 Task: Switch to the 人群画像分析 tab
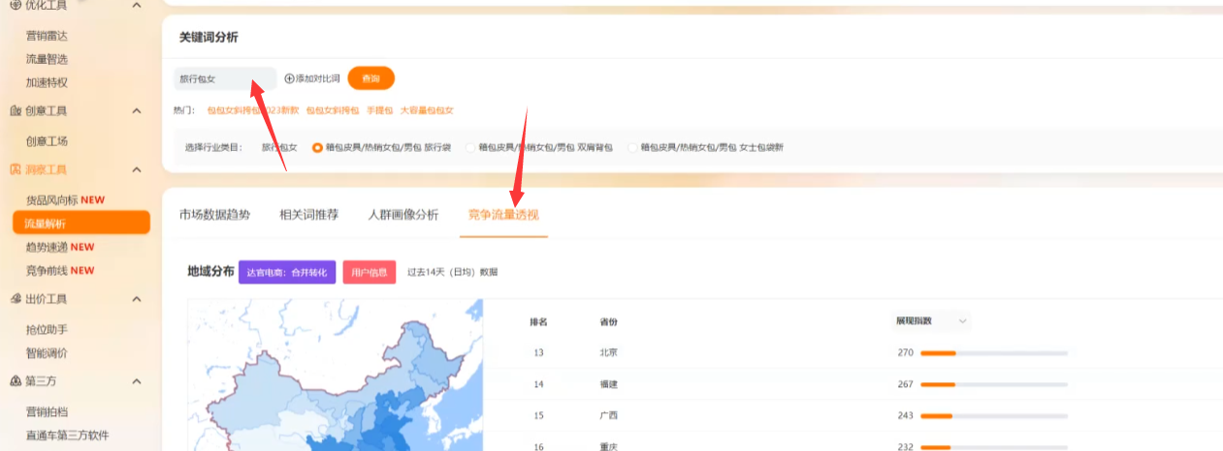click(x=402, y=215)
